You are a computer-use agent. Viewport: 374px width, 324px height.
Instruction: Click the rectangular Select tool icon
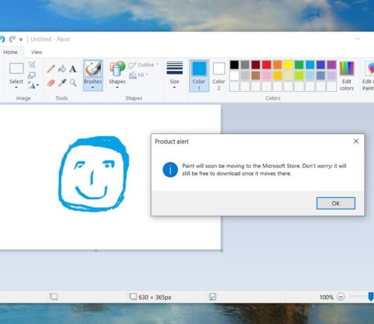click(16, 69)
